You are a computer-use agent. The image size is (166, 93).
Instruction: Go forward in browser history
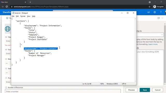3,7
